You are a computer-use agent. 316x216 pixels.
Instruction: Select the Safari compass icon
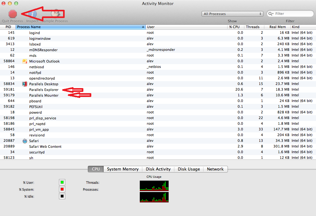[25, 141]
